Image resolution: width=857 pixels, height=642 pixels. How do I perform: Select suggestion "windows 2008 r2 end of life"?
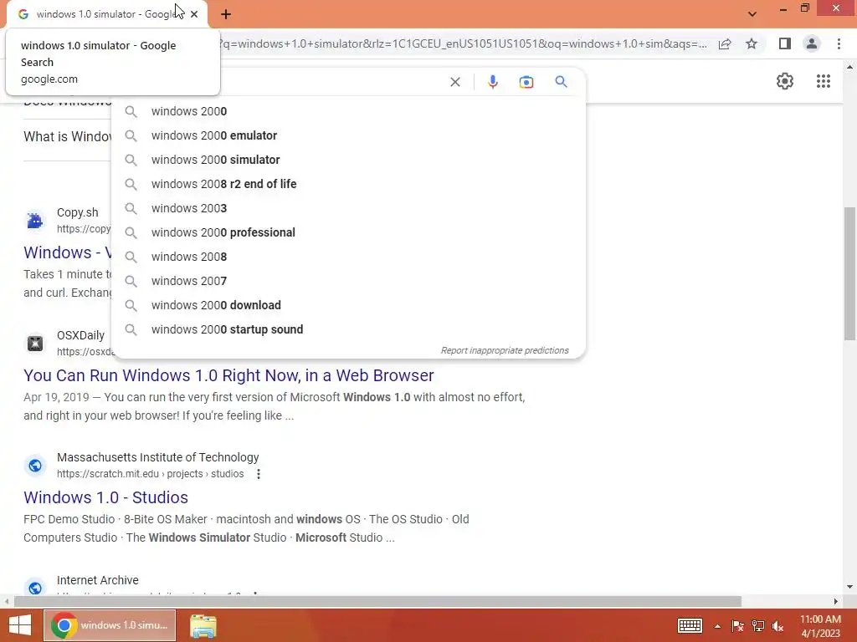pos(348,184)
